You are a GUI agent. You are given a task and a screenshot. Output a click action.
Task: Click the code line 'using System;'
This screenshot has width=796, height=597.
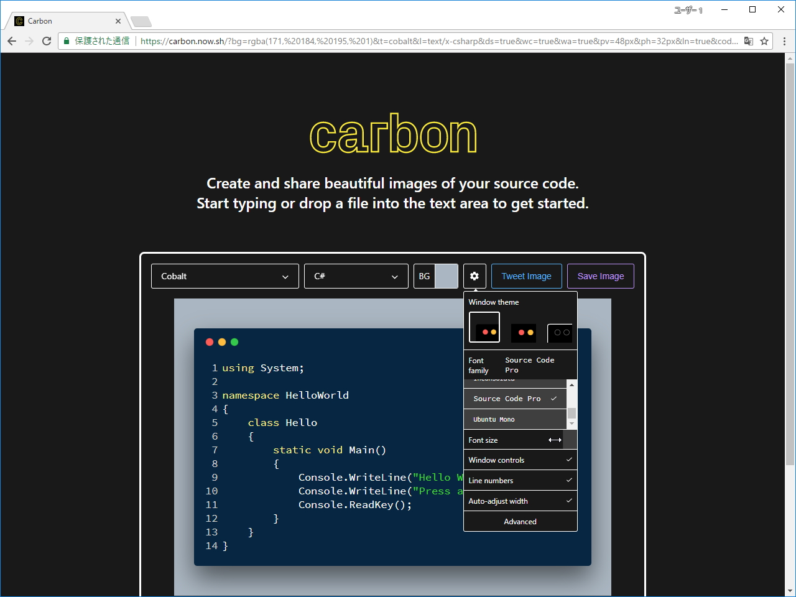click(x=263, y=368)
